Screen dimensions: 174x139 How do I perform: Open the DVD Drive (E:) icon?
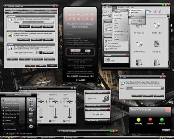click(157, 25)
